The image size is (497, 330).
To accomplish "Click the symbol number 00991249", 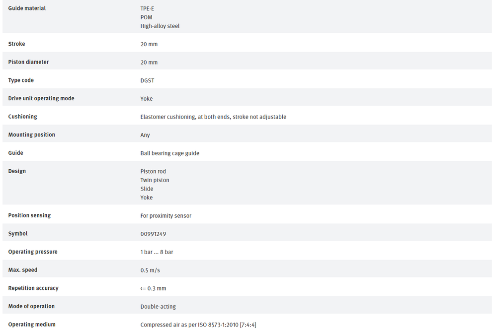I will pos(154,234).
